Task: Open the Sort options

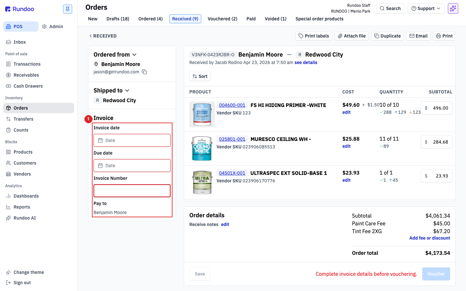Action: tap(200, 76)
